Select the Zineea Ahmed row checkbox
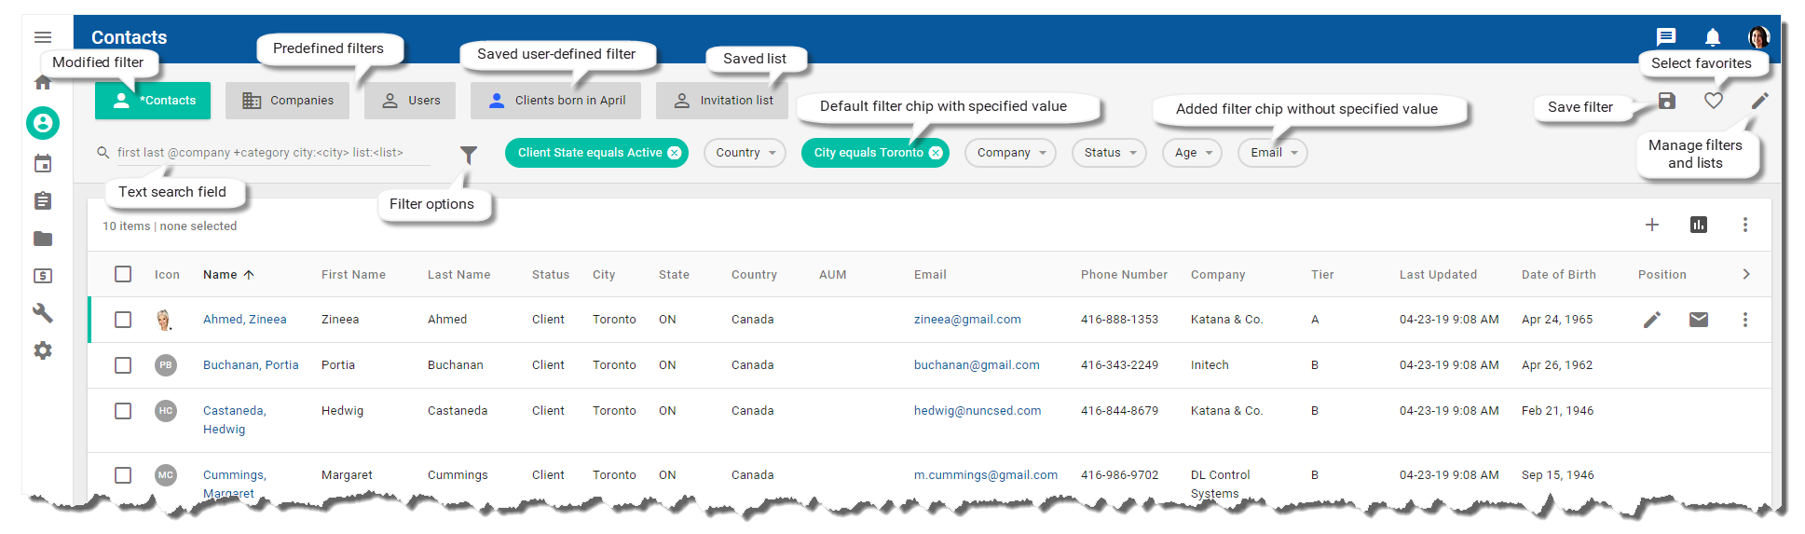This screenshot has width=1805, height=534. point(123,320)
